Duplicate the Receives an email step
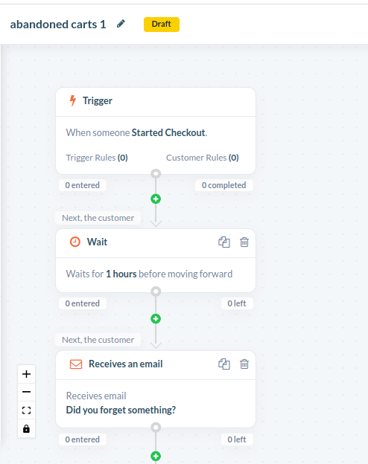 224,364
